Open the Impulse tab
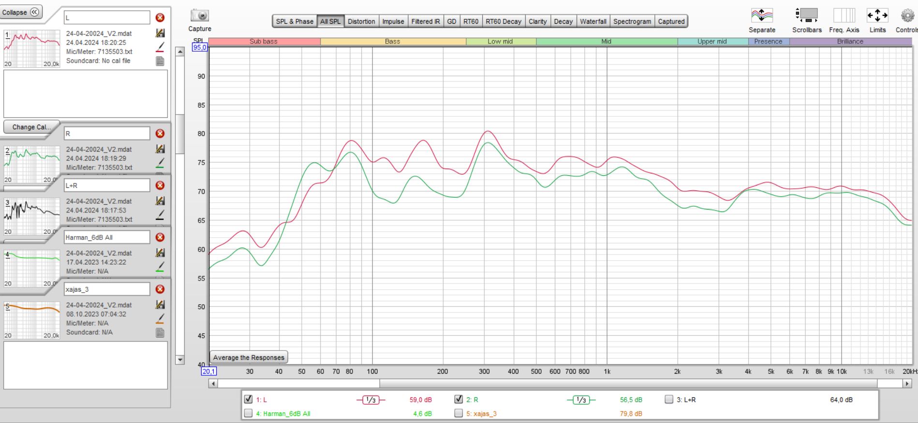 pyautogui.click(x=393, y=21)
